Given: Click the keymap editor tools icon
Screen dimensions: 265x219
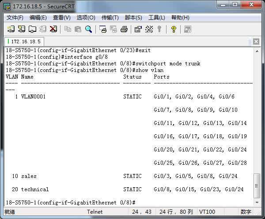Looking at the screenshot, I should coord(149,29).
